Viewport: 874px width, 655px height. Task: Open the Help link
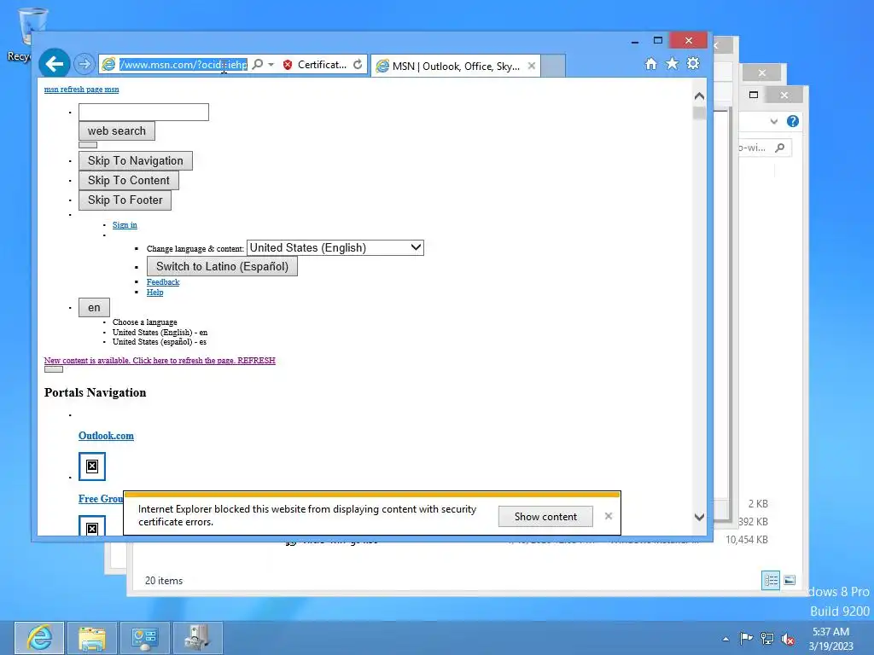click(x=155, y=293)
